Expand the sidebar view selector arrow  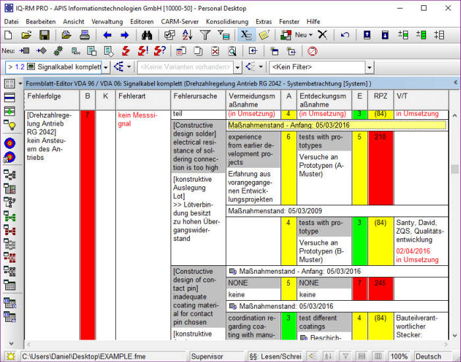(x=20, y=84)
